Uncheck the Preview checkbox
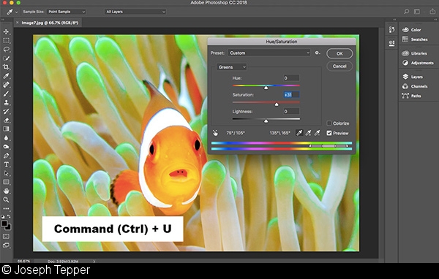Viewport: 439px width, 279px height. (x=329, y=133)
